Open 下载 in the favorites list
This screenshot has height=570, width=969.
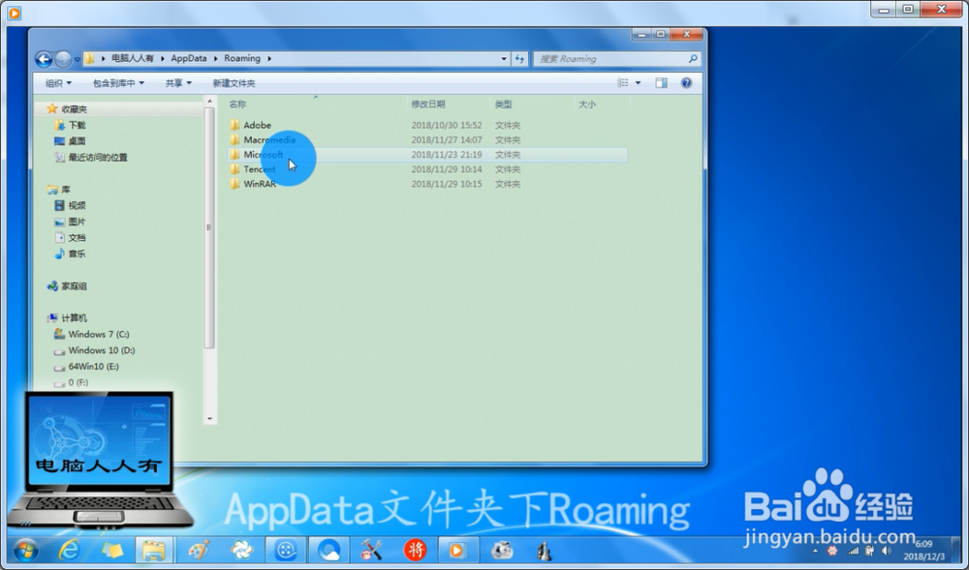coord(77,125)
